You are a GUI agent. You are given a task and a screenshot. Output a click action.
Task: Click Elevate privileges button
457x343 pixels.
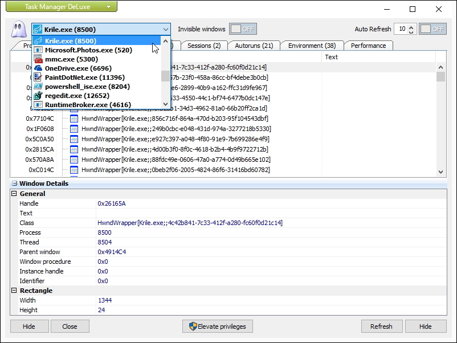click(218, 326)
